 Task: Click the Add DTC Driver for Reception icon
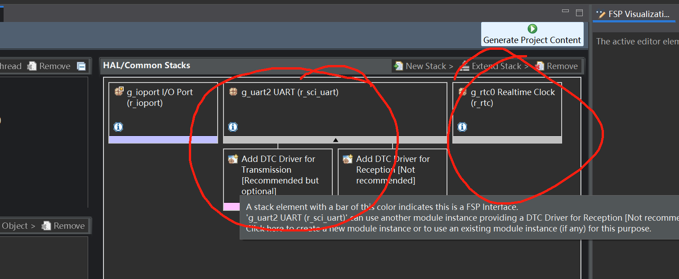(x=348, y=159)
